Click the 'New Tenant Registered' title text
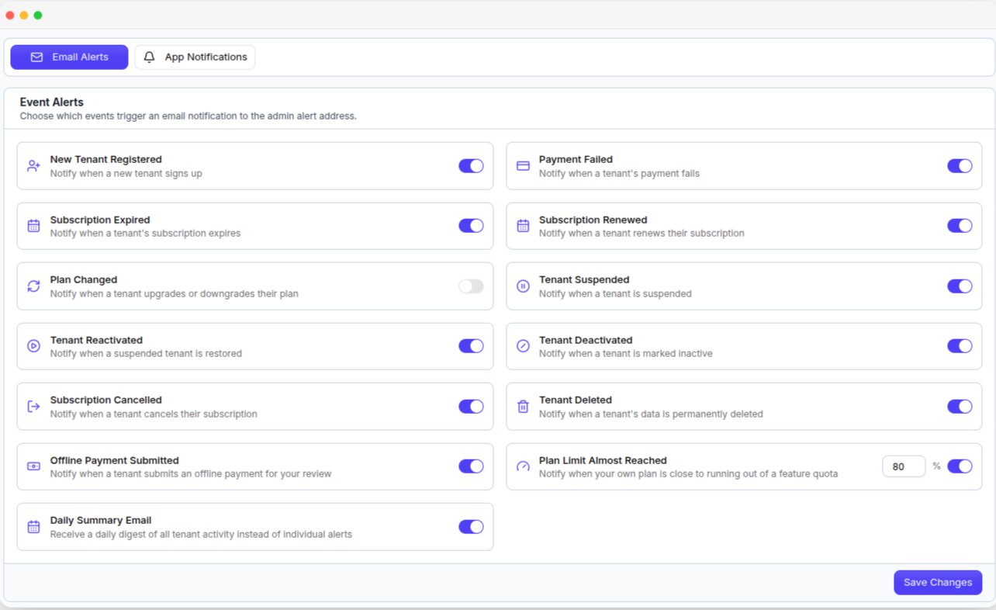The width and height of the screenshot is (996, 610). [x=106, y=160]
